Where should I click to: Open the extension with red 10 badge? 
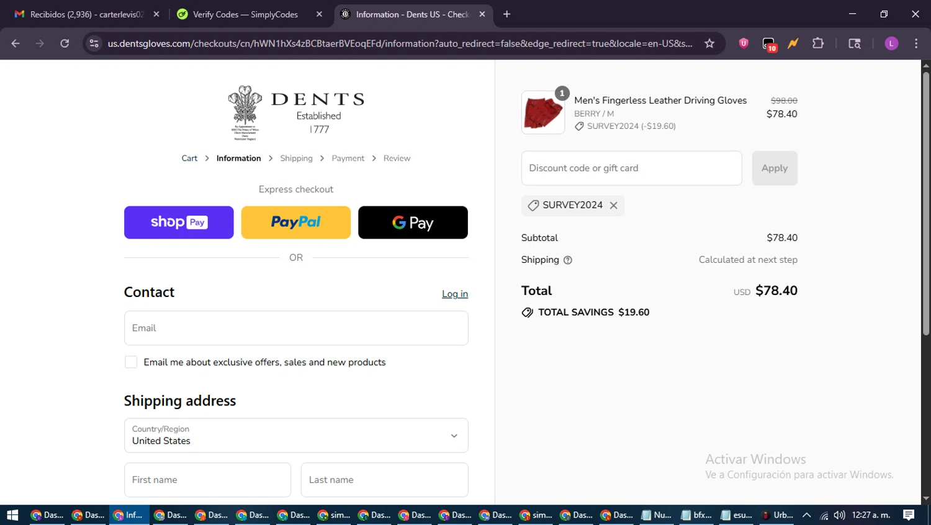769,45
